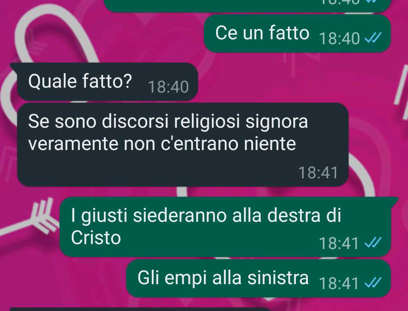Tap the partly visible dark bubble at bottom
This screenshot has height=311, width=408.
point(141,309)
